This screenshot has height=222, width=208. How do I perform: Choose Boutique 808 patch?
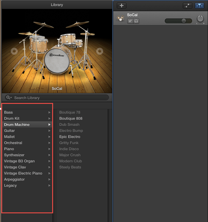click(x=71, y=118)
